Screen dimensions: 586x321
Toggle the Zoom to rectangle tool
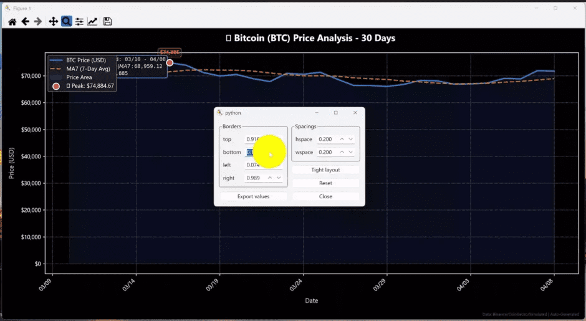[x=66, y=22]
